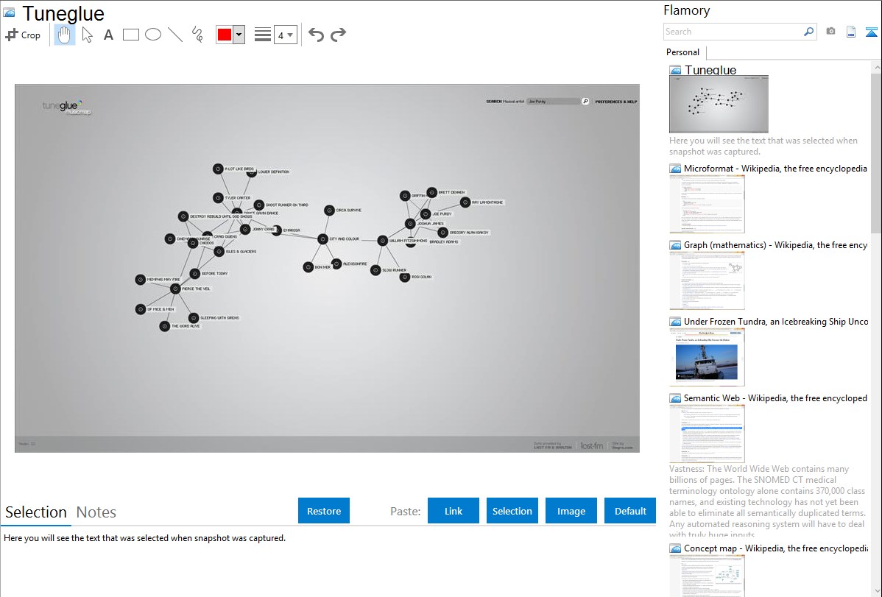Screen dimensions: 882x597
Task: Select the Crop tool
Action: [x=23, y=35]
